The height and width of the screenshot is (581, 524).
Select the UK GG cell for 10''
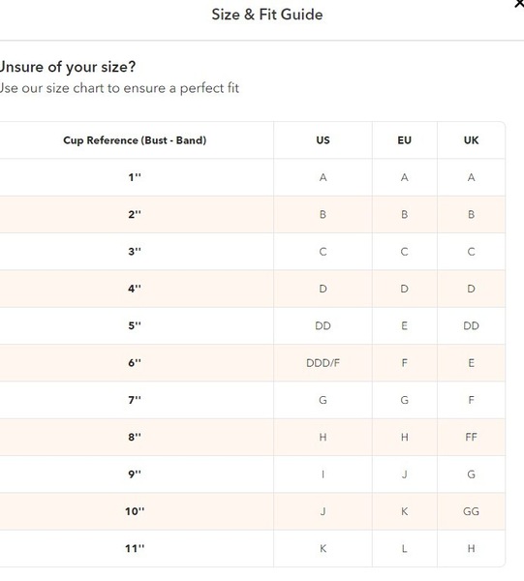coord(471,511)
